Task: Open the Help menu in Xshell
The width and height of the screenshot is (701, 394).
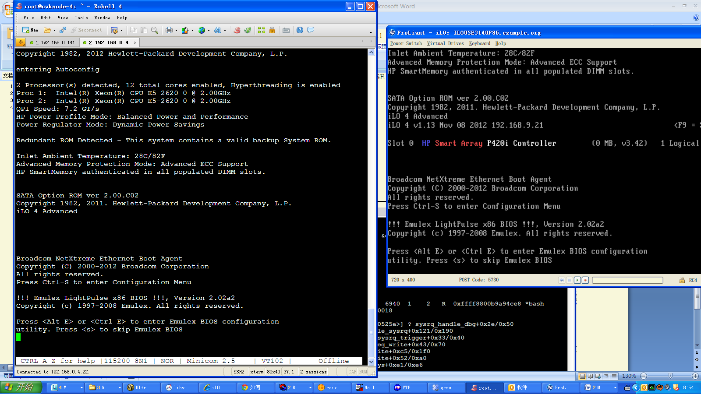Action: click(122, 18)
